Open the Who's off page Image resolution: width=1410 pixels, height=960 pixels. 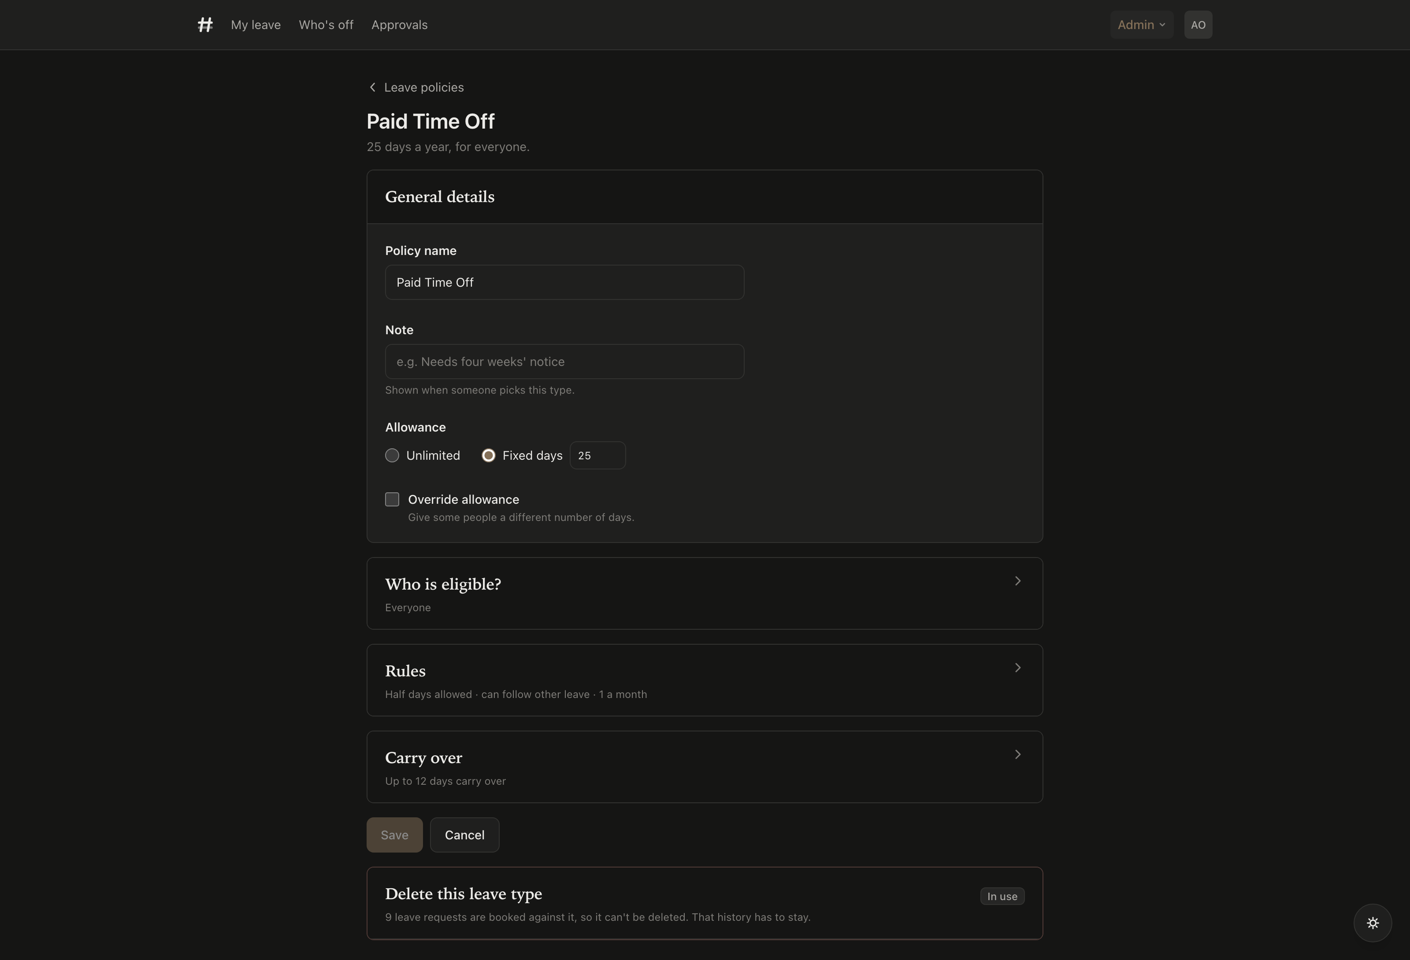326,25
